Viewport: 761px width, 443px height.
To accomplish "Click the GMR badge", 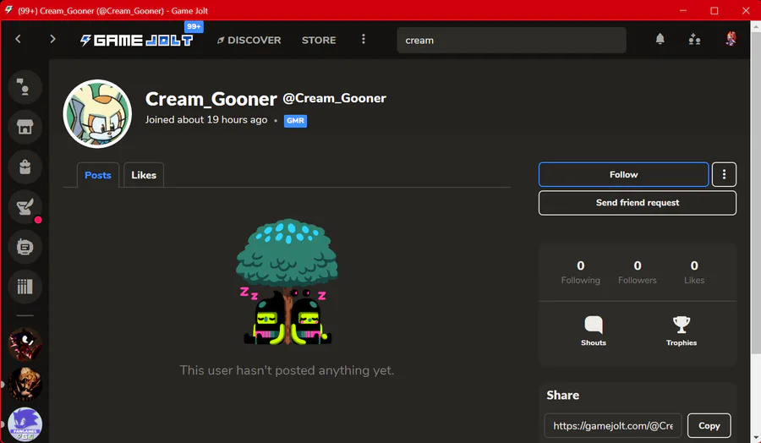I will point(295,120).
